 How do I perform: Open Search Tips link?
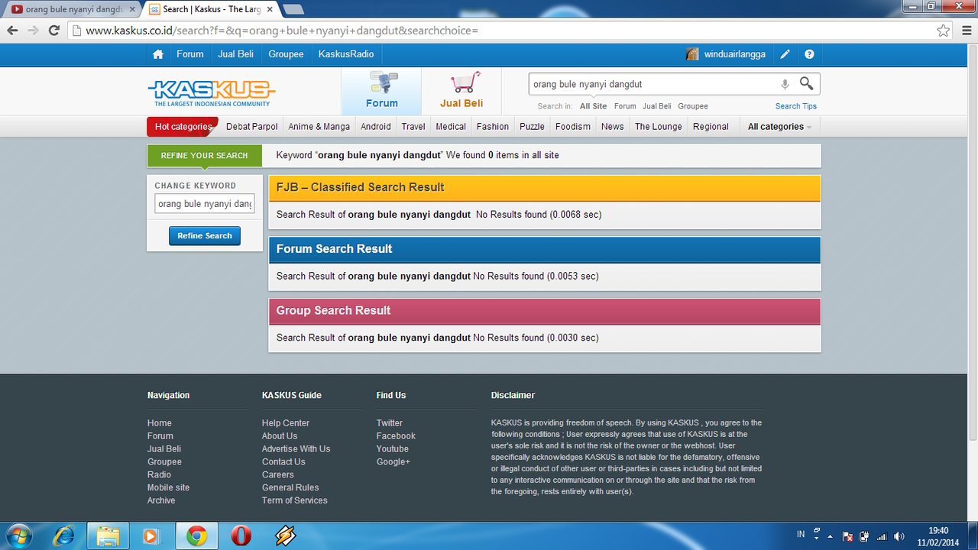click(x=796, y=106)
